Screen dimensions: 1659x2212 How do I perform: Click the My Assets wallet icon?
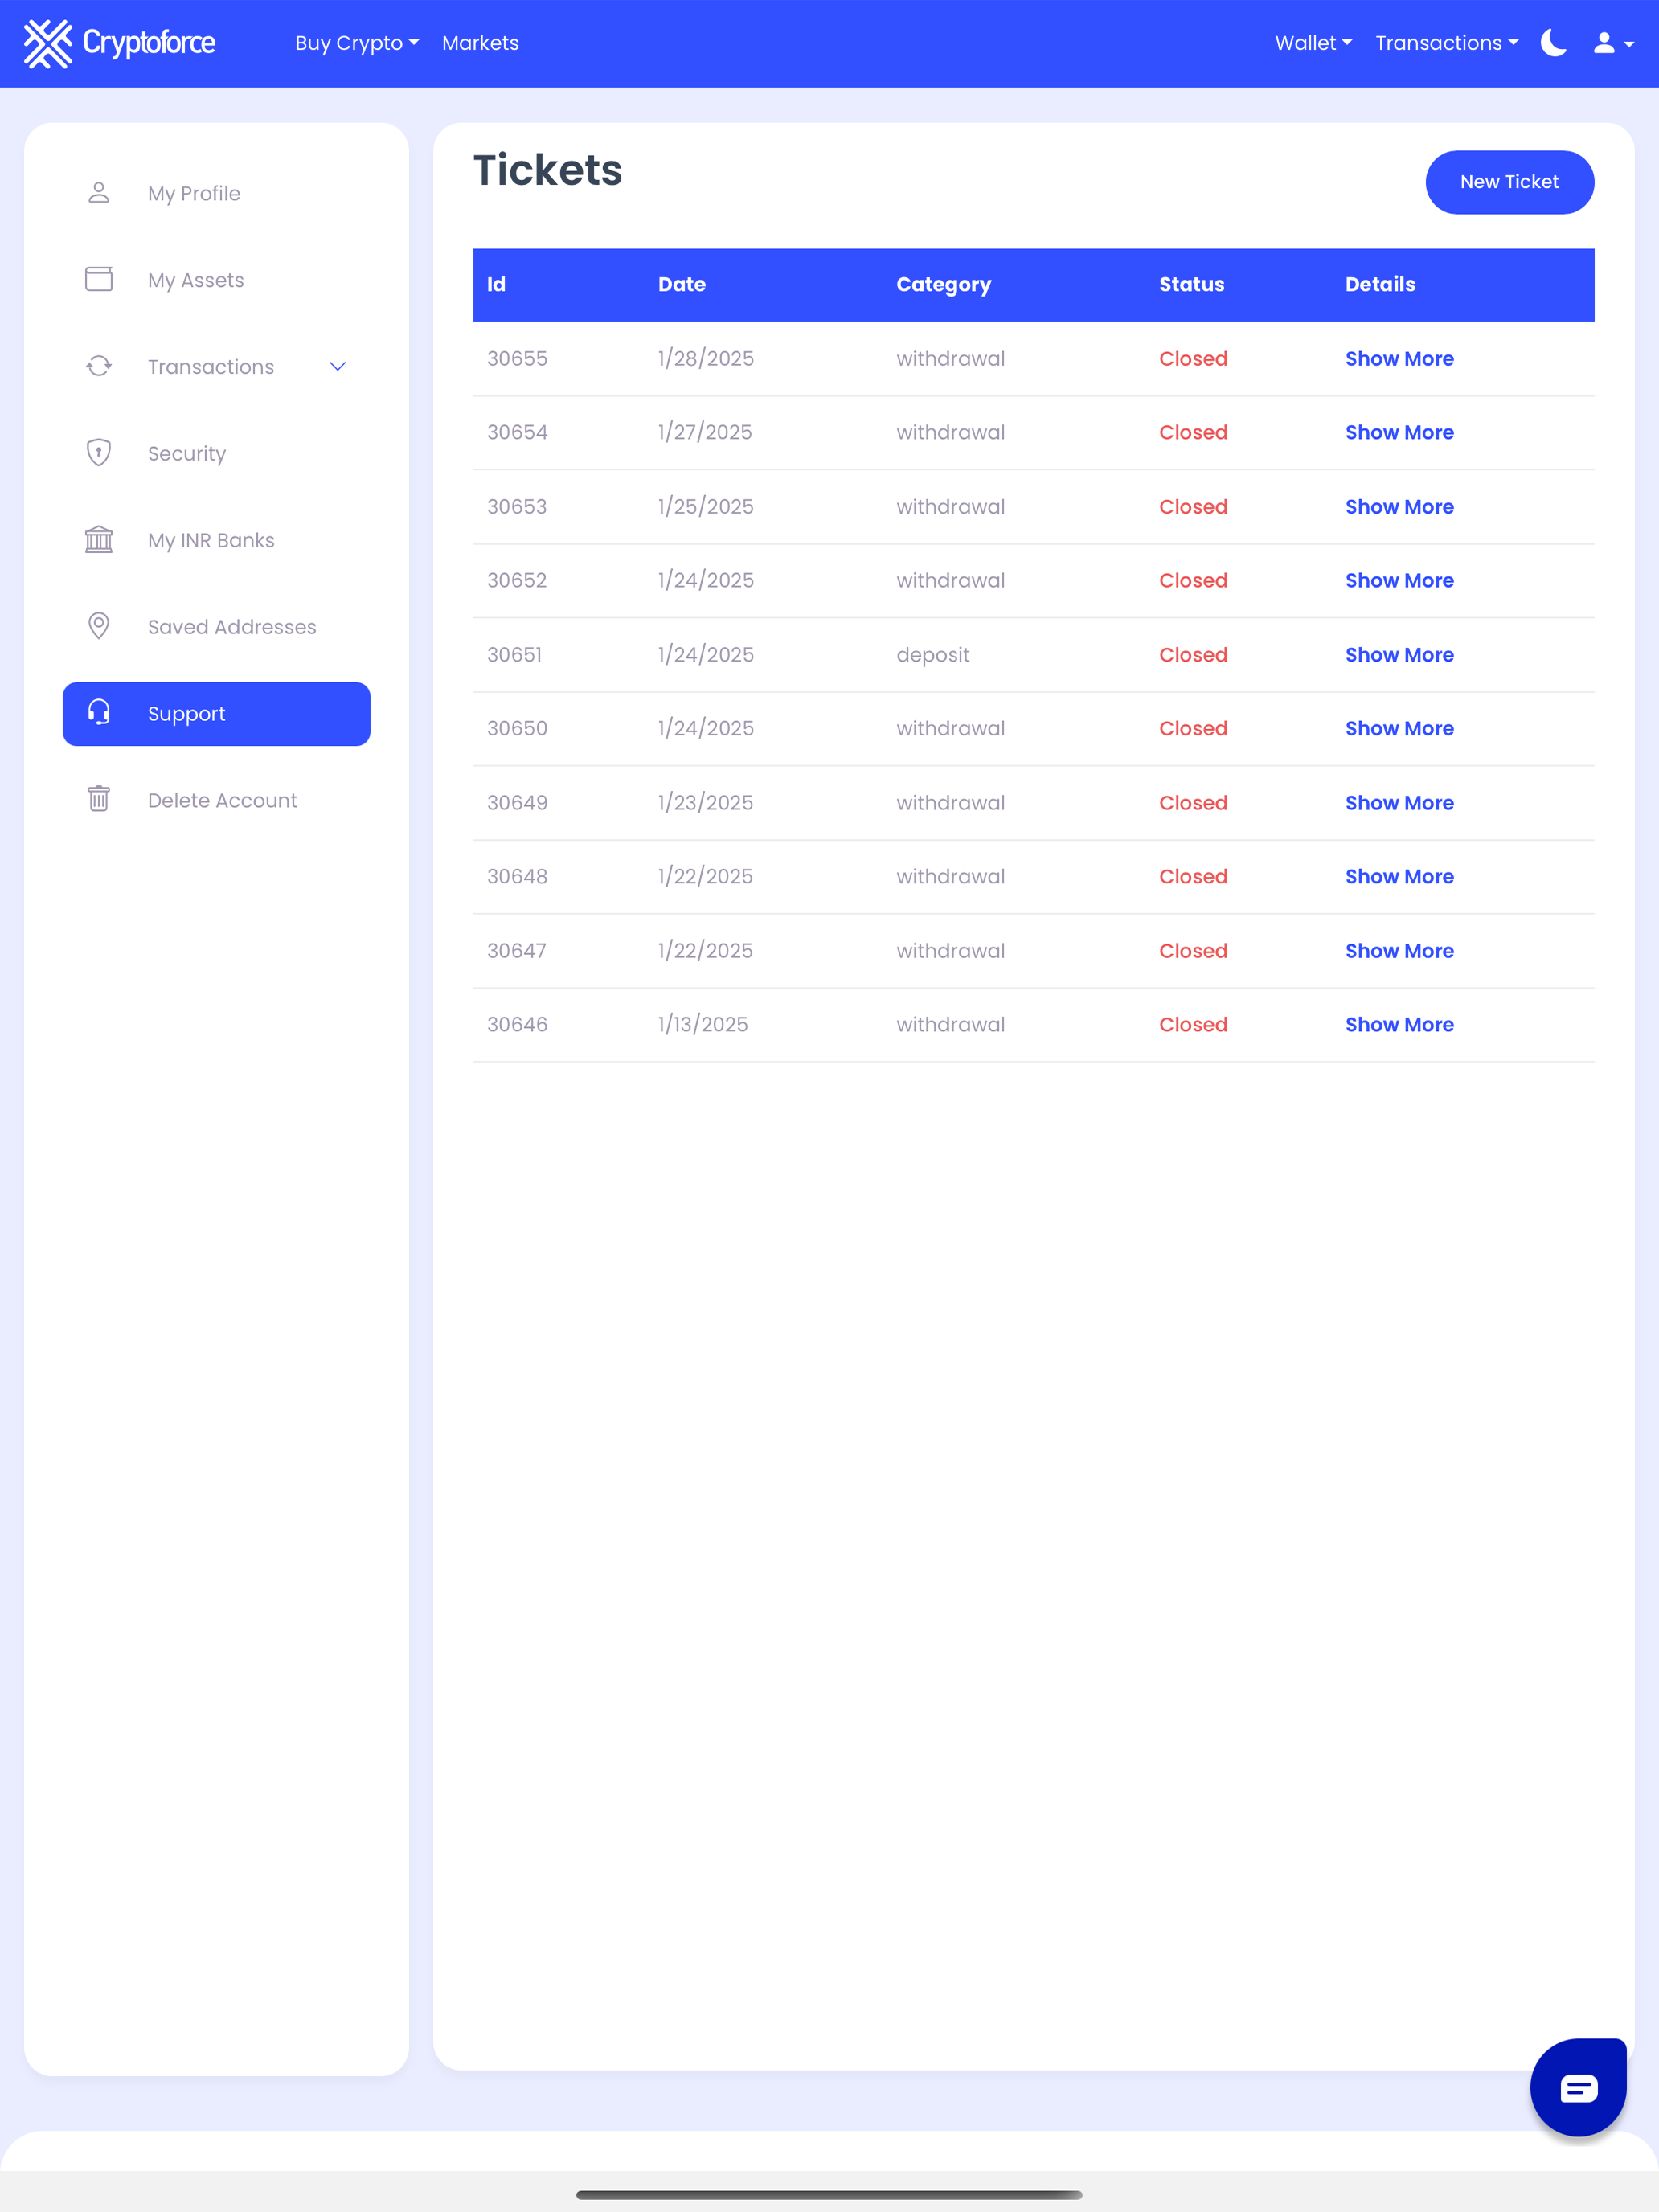coord(98,279)
